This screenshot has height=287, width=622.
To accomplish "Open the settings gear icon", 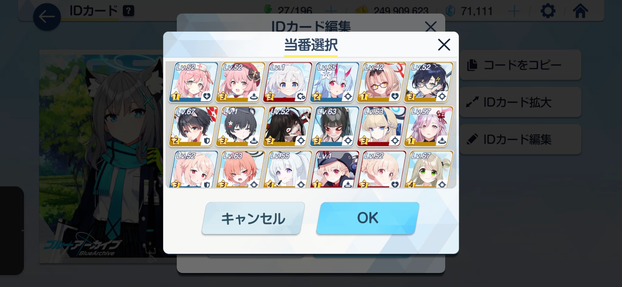I will click(x=548, y=12).
